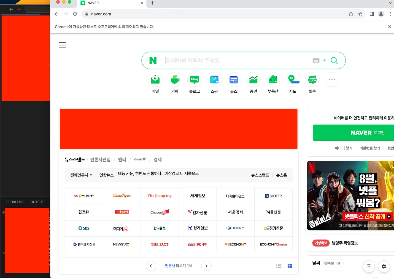Image resolution: width=394 pixels, height=278 pixels.
Task: Open the Chrome tab list chevron
Action: point(390,3)
